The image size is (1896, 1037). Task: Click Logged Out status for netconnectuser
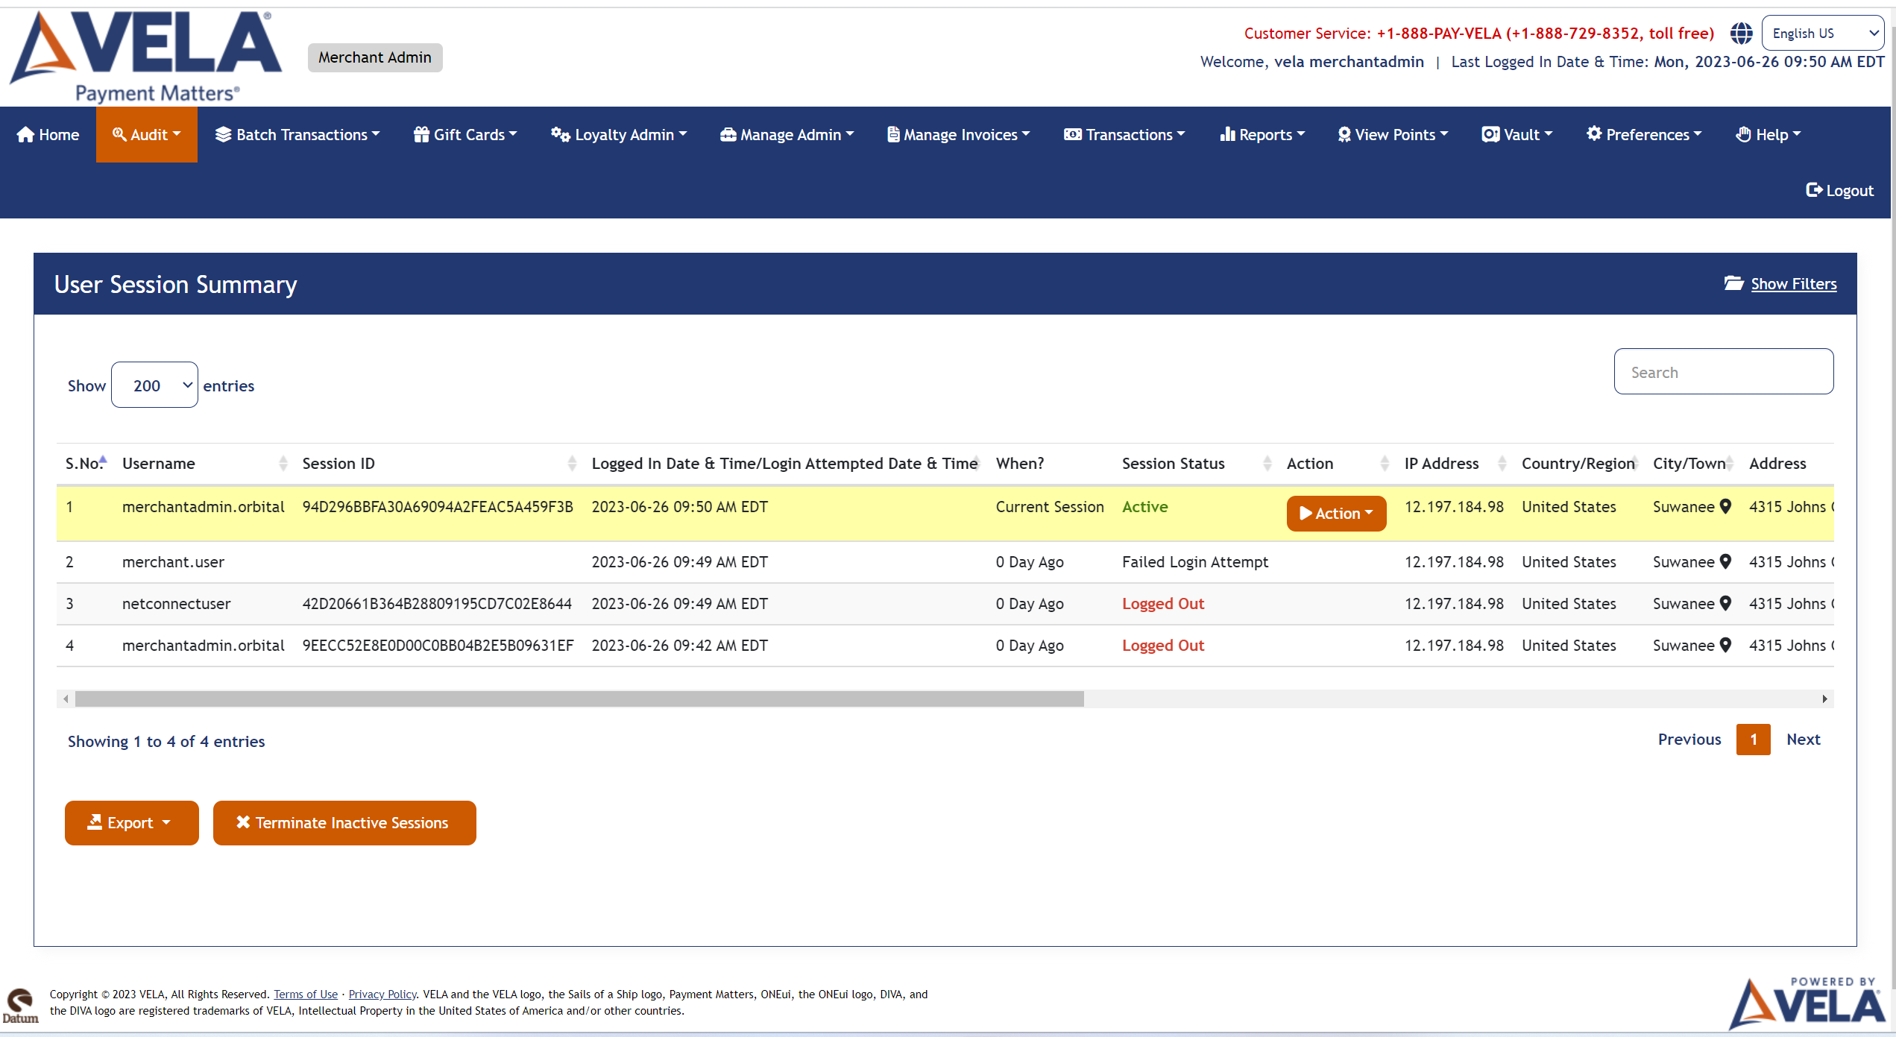pos(1162,603)
